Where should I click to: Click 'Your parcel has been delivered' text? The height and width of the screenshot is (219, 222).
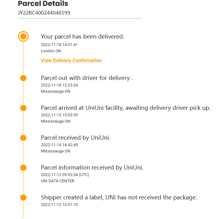[x=82, y=36]
